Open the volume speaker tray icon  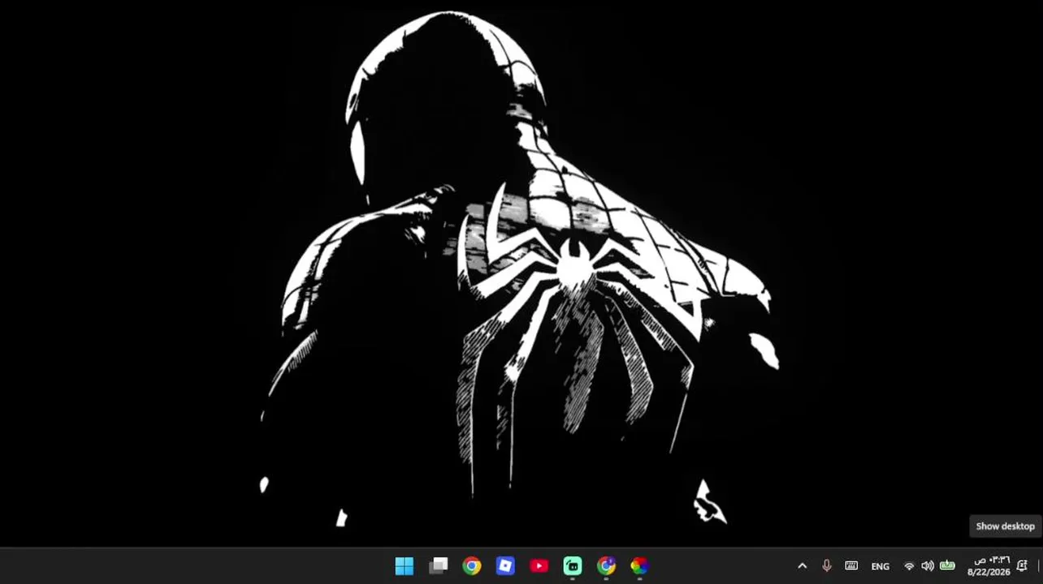[928, 566]
